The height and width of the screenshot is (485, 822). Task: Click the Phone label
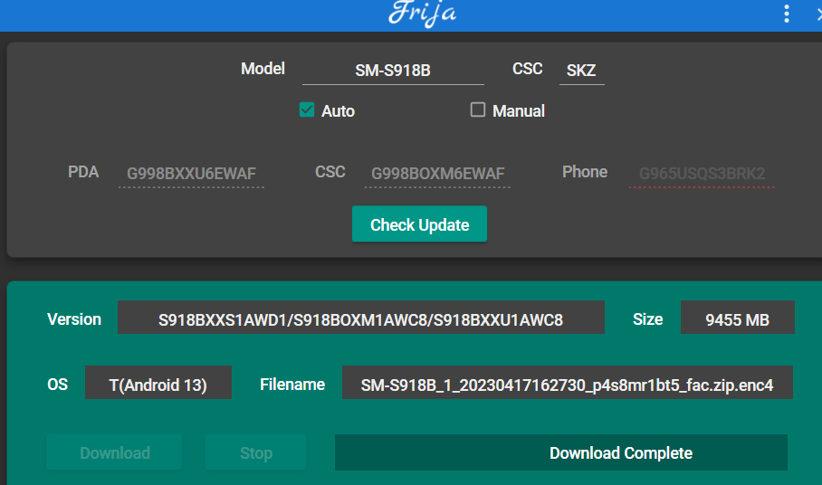585,172
